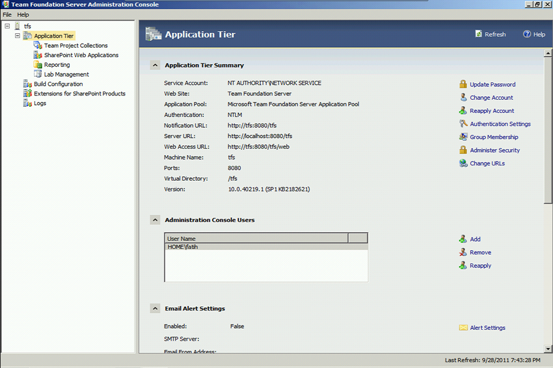
Task: Collapse the Application Tier Summary section
Action: coord(155,65)
